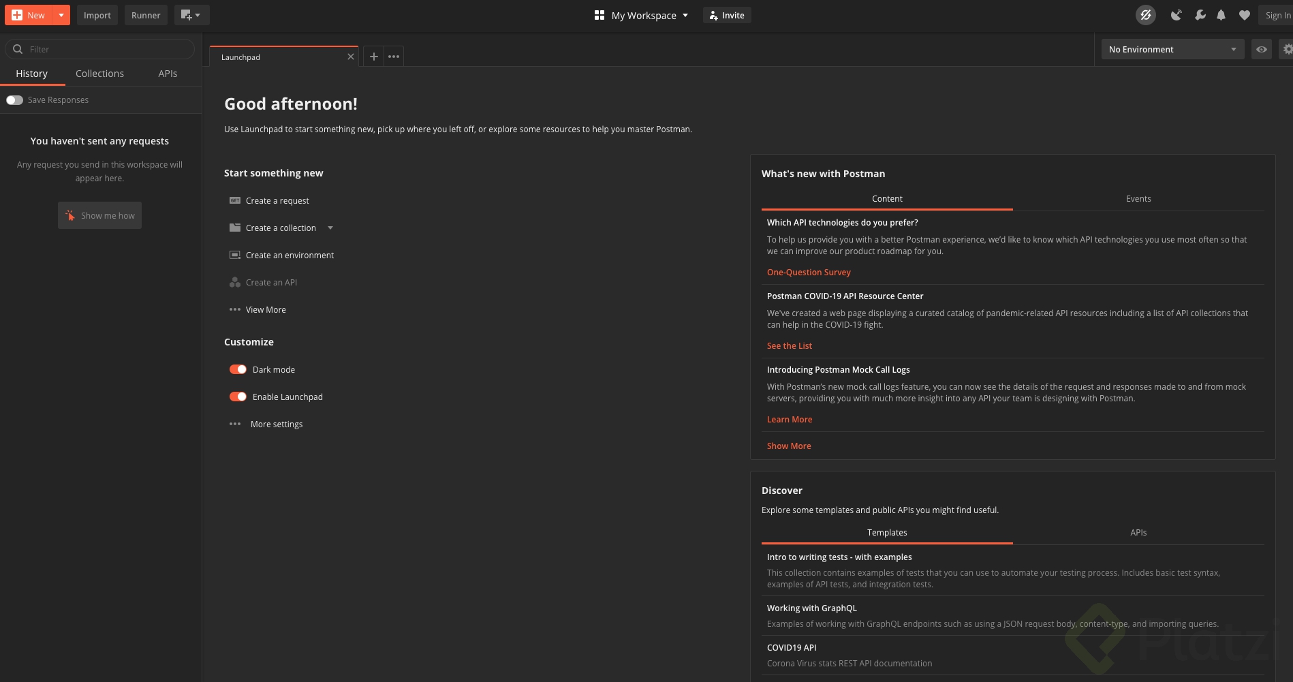Click Which API technologies do you prefer heading
Viewport: 1293px width, 682px height.
[x=843, y=222]
